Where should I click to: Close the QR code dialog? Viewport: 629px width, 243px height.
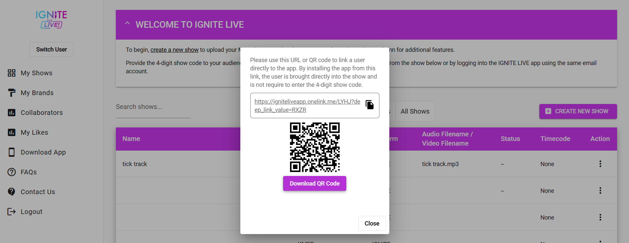pyautogui.click(x=372, y=224)
